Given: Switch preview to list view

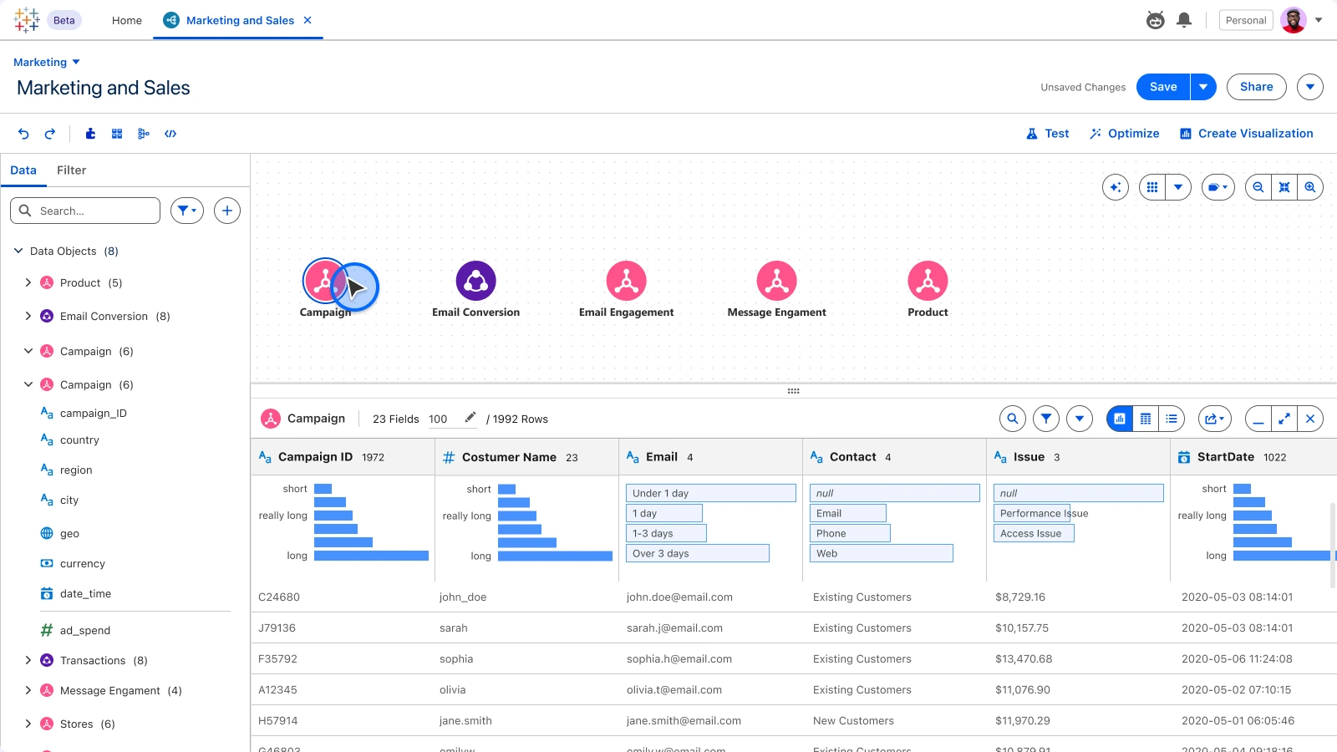Looking at the screenshot, I should click(1172, 419).
